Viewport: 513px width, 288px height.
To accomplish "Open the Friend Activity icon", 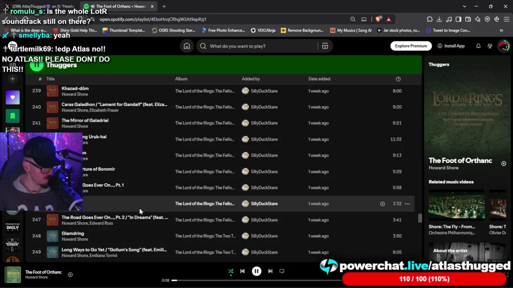I will tap(490, 46).
